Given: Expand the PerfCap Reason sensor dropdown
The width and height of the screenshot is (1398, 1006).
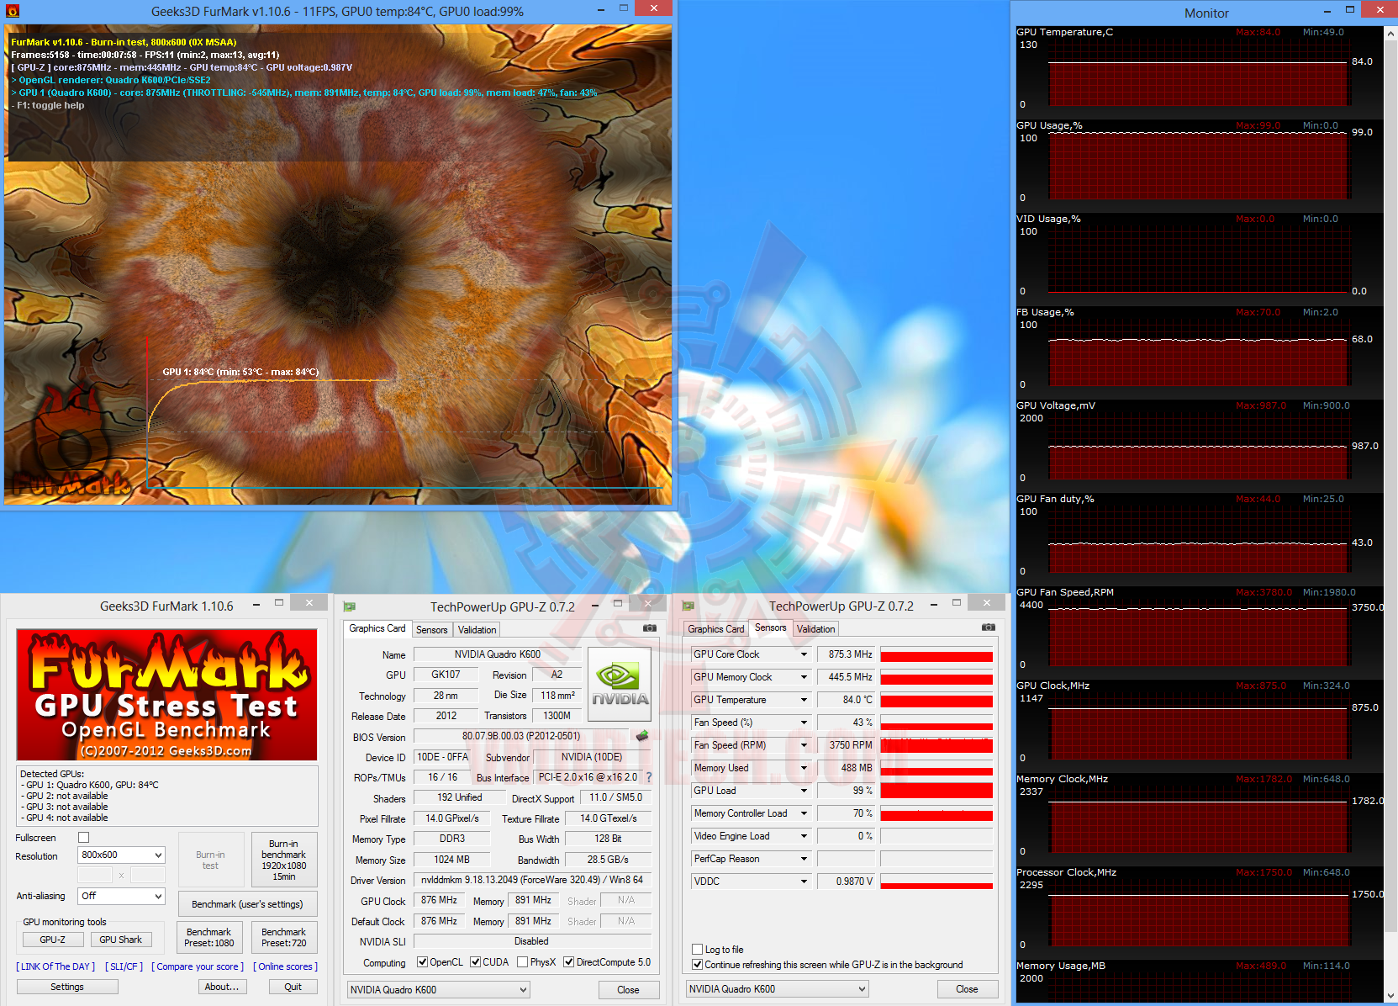Looking at the screenshot, I should pyautogui.click(x=804, y=859).
